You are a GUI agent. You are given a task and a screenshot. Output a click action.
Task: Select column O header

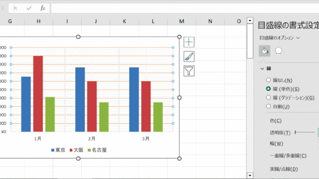point(236,21)
